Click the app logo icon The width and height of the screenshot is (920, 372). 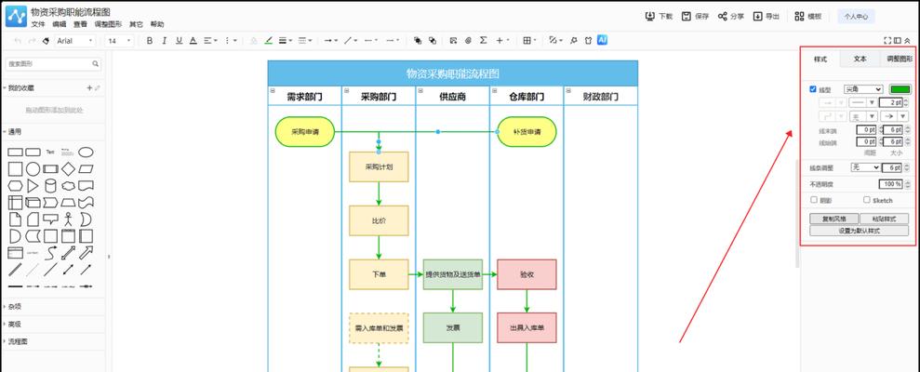pos(16,17)
